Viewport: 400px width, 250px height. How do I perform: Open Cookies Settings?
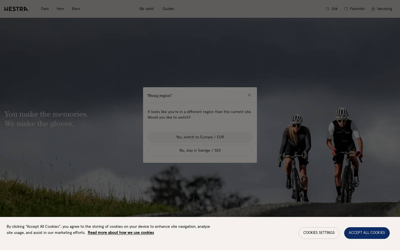tap(319, 233)
